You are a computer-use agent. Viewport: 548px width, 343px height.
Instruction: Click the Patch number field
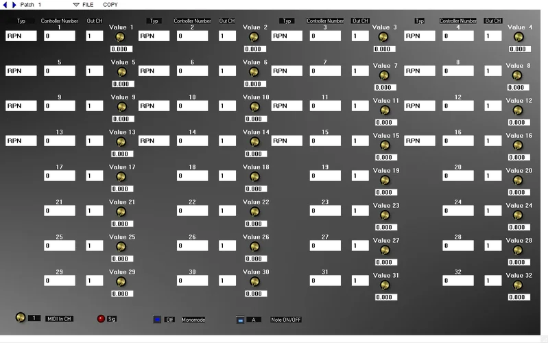[40, 5]
